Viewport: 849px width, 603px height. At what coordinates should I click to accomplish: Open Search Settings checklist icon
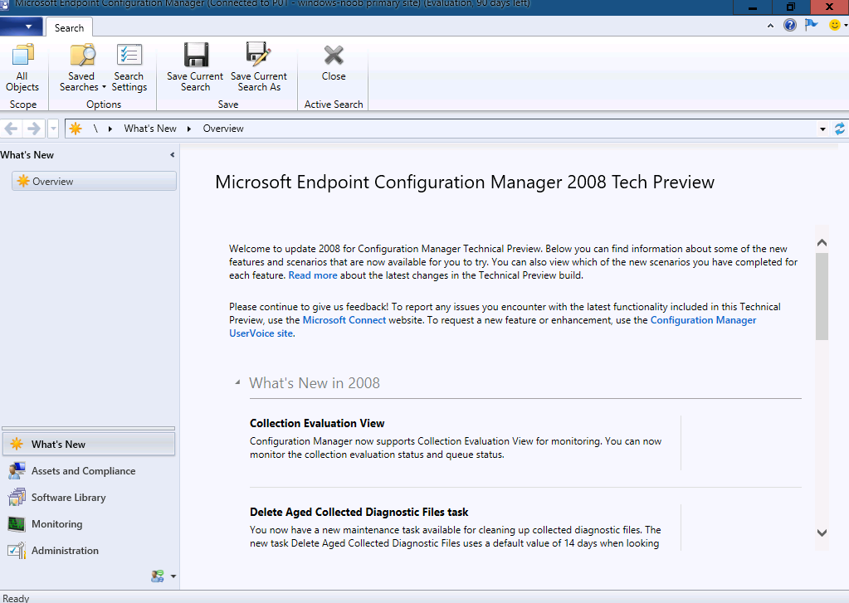[129, 55]
